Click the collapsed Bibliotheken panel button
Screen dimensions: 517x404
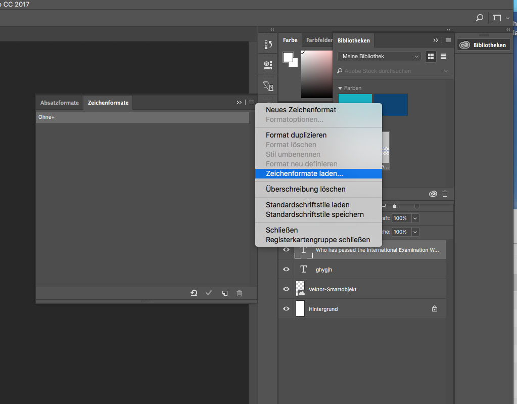tap(482, 45)
